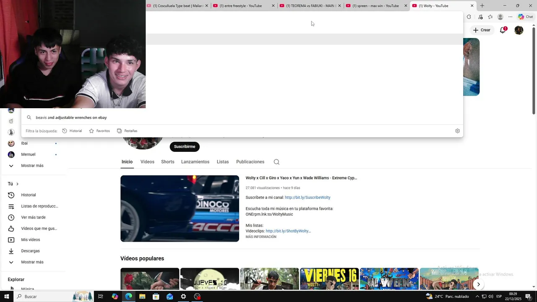Open the Ibai subscription channel
Viewport: 537px width, 302px height.
pos(33,143)
